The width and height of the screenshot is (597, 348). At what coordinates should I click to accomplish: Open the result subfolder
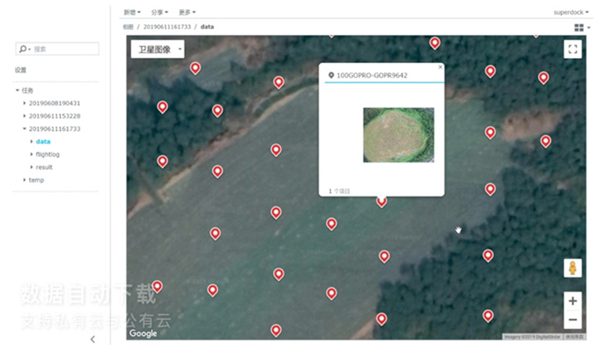[x=44, y=167]
